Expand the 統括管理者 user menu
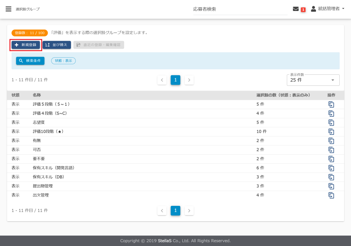Image resolution: width=351 pixels, height=246 pixels. tap(328, 9)
